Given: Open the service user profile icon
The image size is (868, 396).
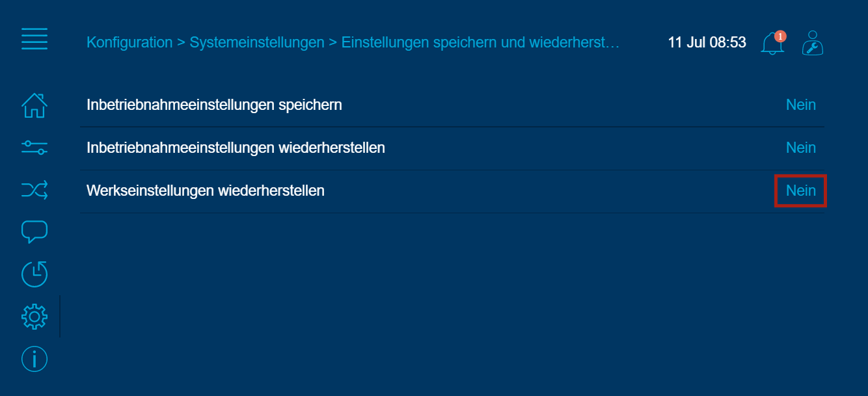Looking at the screenshot, I should click(x=812, y=43).
